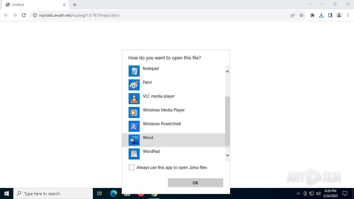This screenshot has width=354, height=199.
Task: Open network status tray icon
Action: pos(312,193)
